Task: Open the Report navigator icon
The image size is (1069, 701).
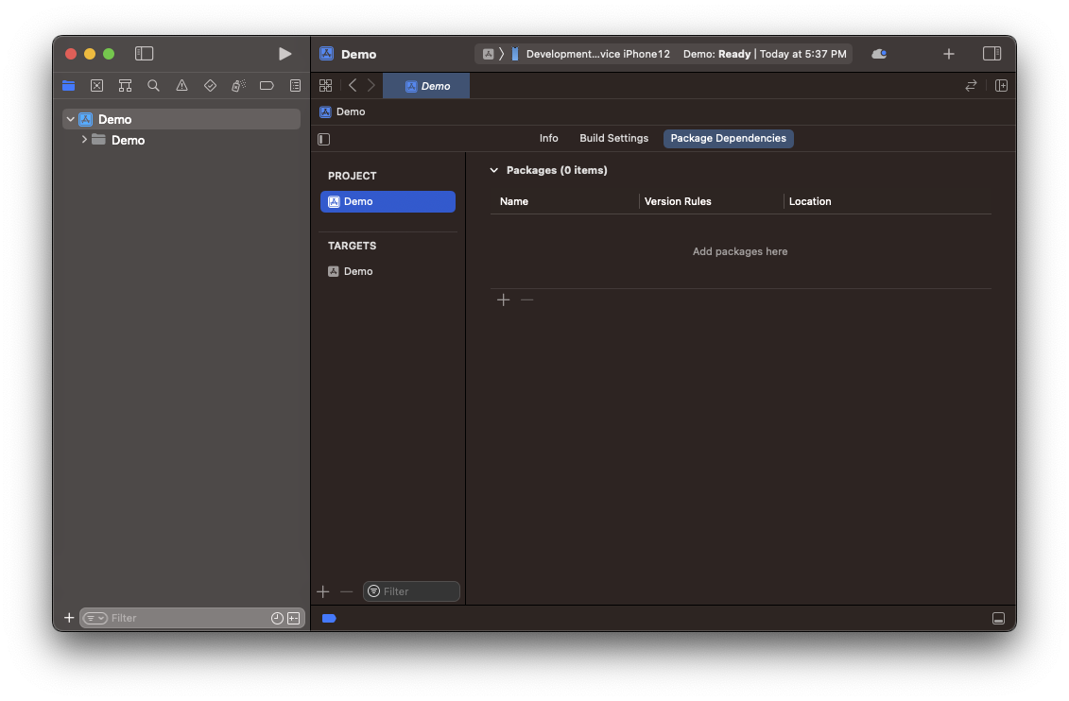Action: pos(295,86)
